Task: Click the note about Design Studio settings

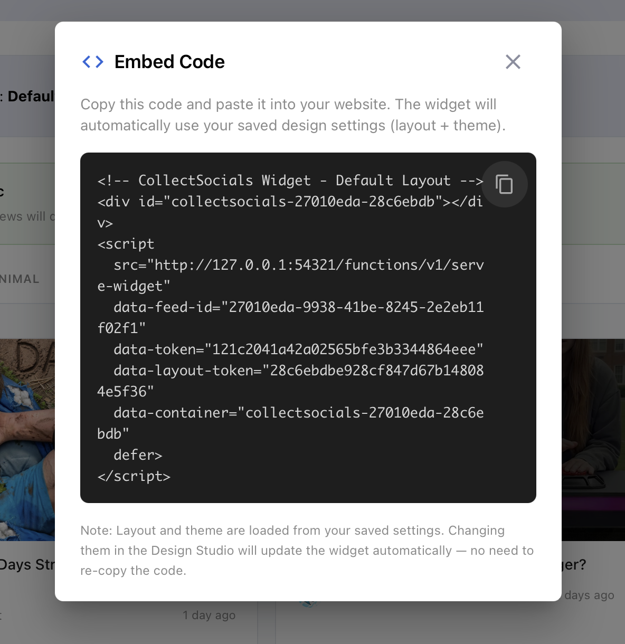Action: tap(307, 550)
